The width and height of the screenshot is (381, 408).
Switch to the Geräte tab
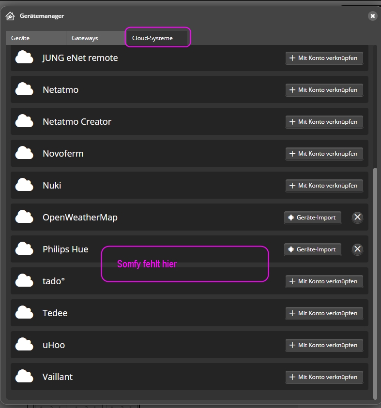36,38
